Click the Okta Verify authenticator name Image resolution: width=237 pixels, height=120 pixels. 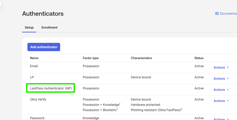pos(38,99)
